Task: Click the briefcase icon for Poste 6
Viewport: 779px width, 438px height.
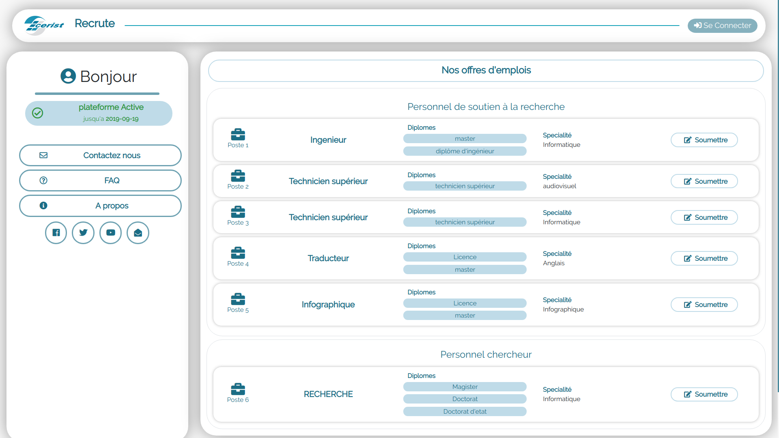Action: (x=238, y=389)
